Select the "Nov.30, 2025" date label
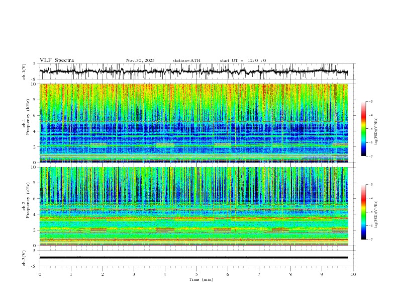 point(140,60)
